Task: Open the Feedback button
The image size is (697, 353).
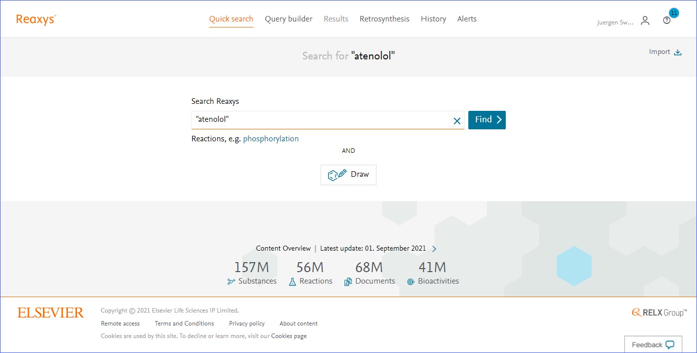Action: coord(653,345)
